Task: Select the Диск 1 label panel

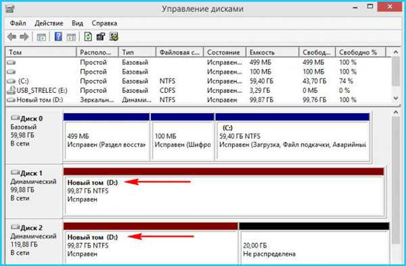Action: (34, 191)
